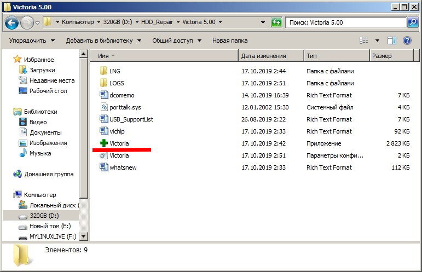Click 'HDD_Repair' in the address breadcrumb
This screenshot has height=272, width=422.
pos(157,22)
